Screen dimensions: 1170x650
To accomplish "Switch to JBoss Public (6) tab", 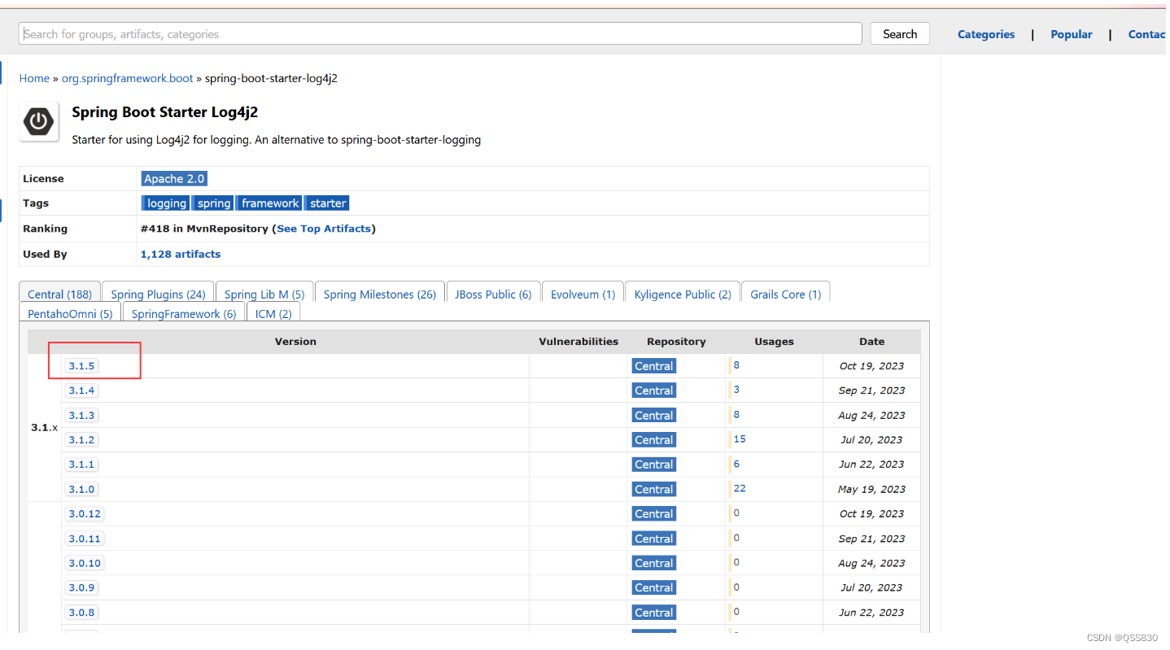I will coord(493,294).
